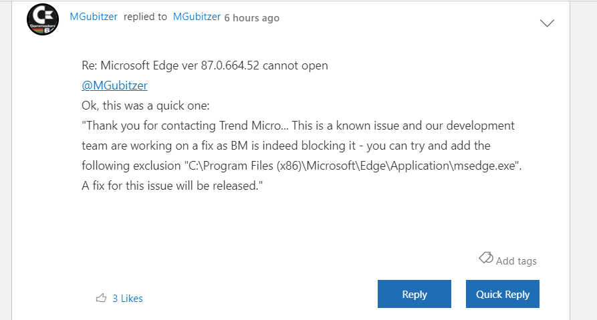
Task: Open the Commodore avatar of MGubitzer
Action: pos(43,19)
